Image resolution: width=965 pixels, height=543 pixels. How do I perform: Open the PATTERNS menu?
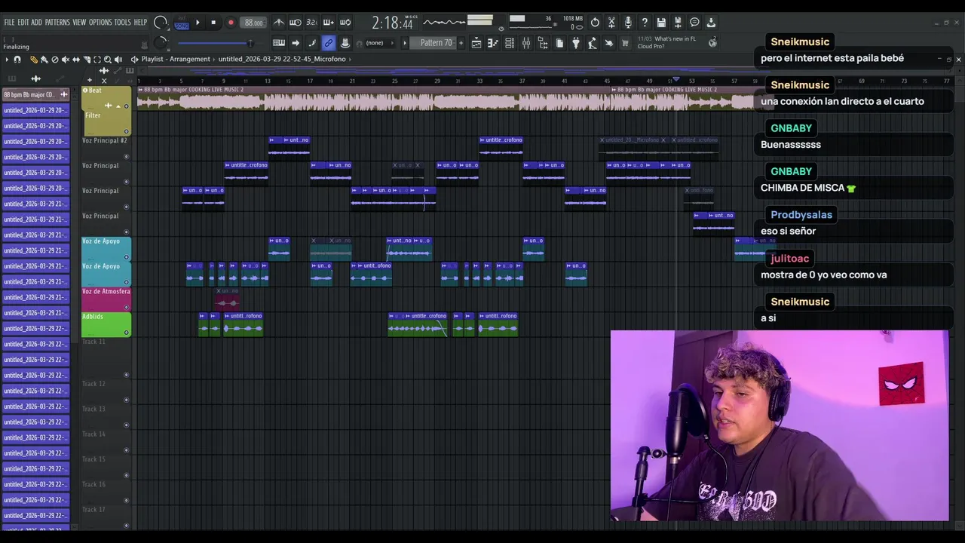click(57, 23)
